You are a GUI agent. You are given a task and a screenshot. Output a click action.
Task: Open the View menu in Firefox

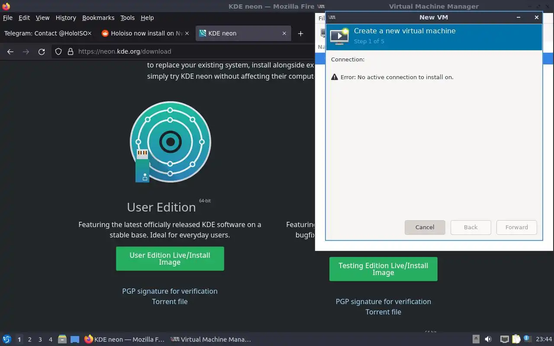(42, 18)
